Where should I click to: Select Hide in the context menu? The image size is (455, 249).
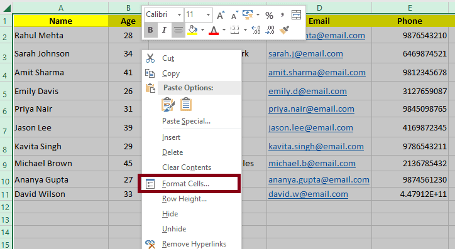(192, 214)
